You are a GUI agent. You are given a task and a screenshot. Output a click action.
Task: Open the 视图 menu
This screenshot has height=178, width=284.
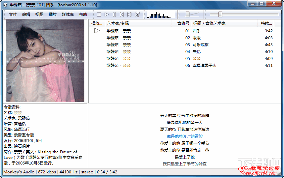point(39,15)
